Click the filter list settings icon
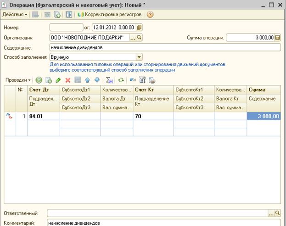Screen dimensions: 286x226 click(x=142, y=80)
